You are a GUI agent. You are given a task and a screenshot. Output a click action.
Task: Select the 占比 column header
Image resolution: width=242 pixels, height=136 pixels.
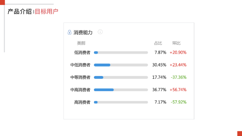[x=158, y=43]
